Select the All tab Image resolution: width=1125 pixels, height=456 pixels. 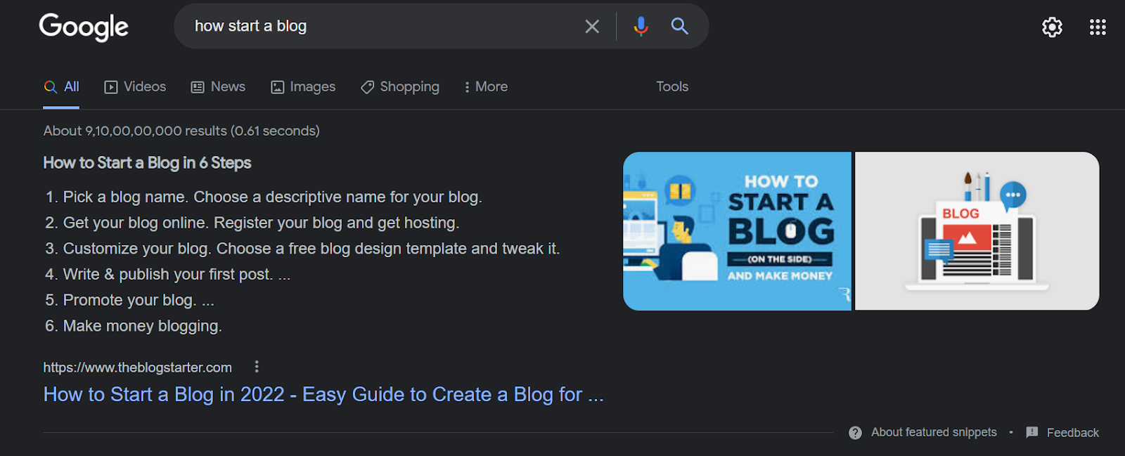(61, 87)
